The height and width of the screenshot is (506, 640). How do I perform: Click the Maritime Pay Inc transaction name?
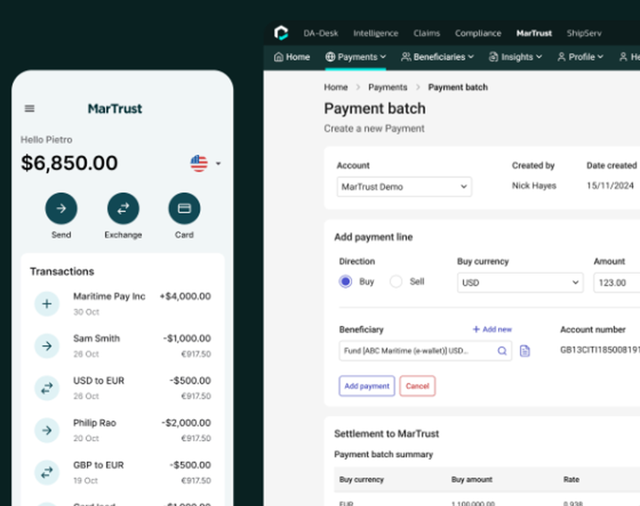[x=109, y=296]
